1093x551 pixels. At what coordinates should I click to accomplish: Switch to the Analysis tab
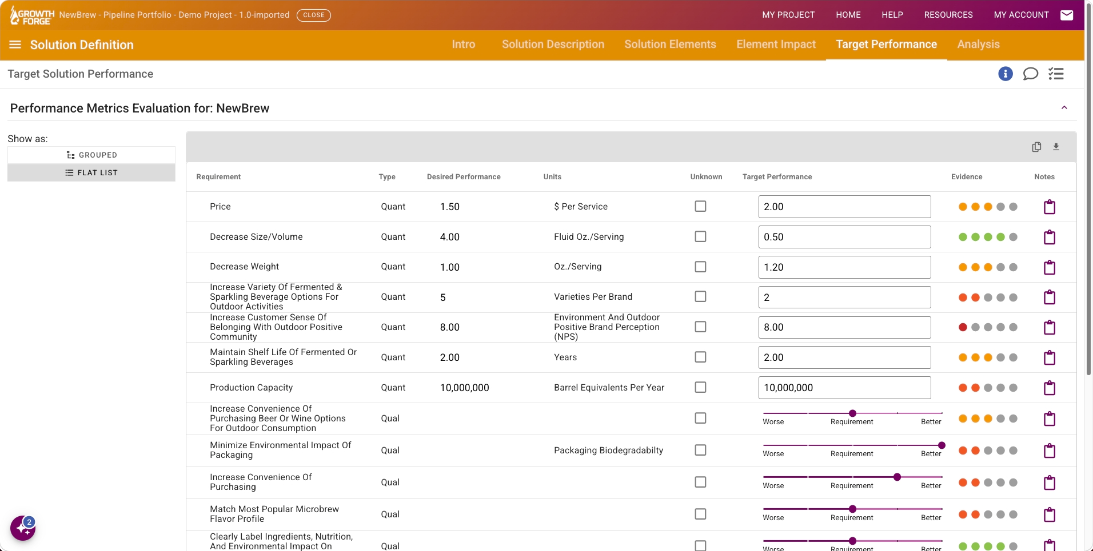coord(978,45)
